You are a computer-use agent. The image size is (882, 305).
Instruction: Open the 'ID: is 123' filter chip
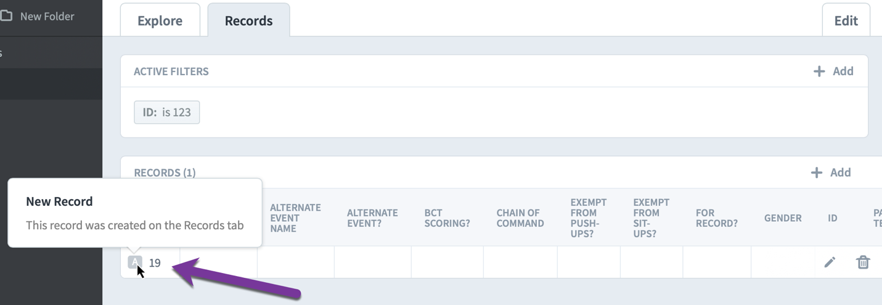[166, 112]
